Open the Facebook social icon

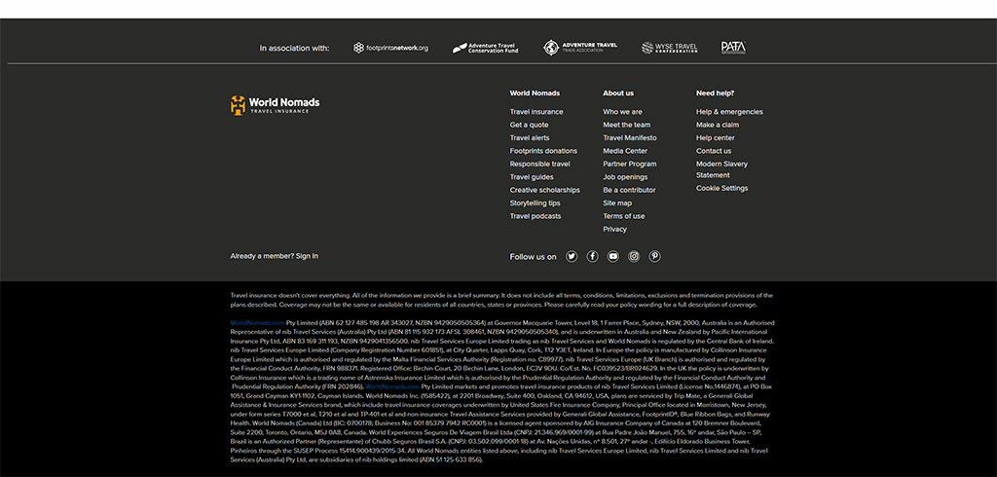(592, 256)
